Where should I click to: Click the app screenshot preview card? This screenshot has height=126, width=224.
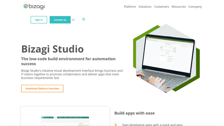[x=65, y=116]
